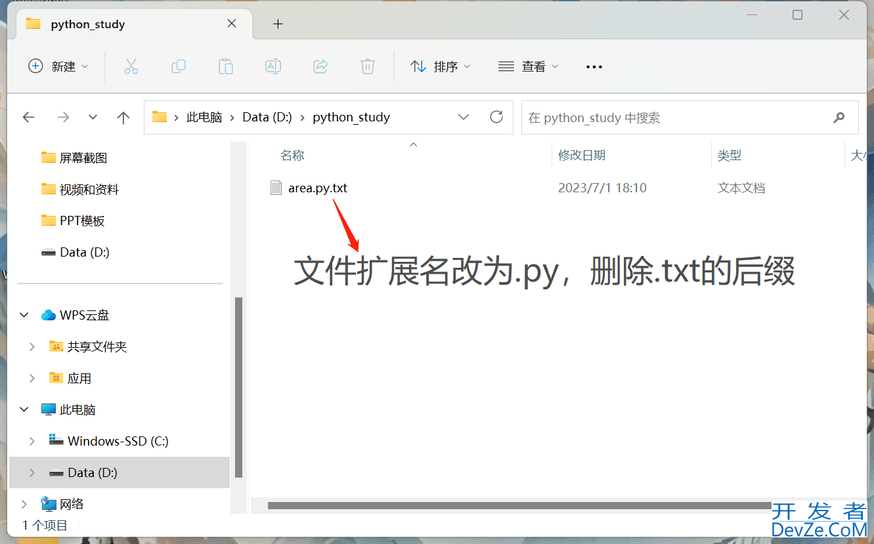Open the new tab plus button
This screenshot has width=874, height=544.
(x=278, y=24)
